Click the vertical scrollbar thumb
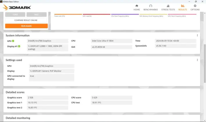The width and height of the screenshot is (206, 122). coord(205,64)
